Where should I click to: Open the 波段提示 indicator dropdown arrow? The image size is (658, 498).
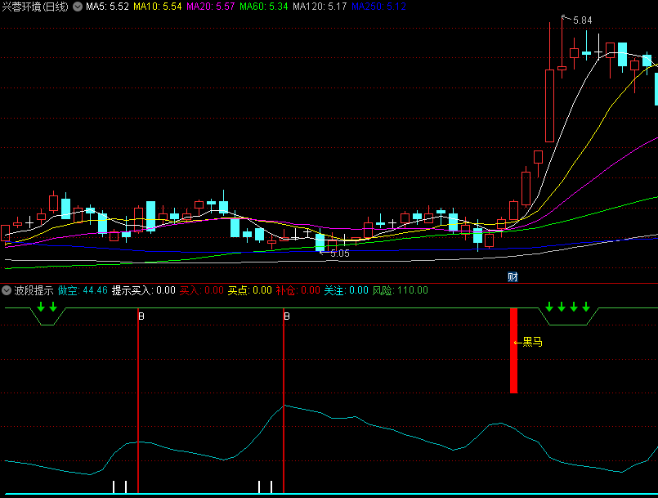tap(7, 290)
